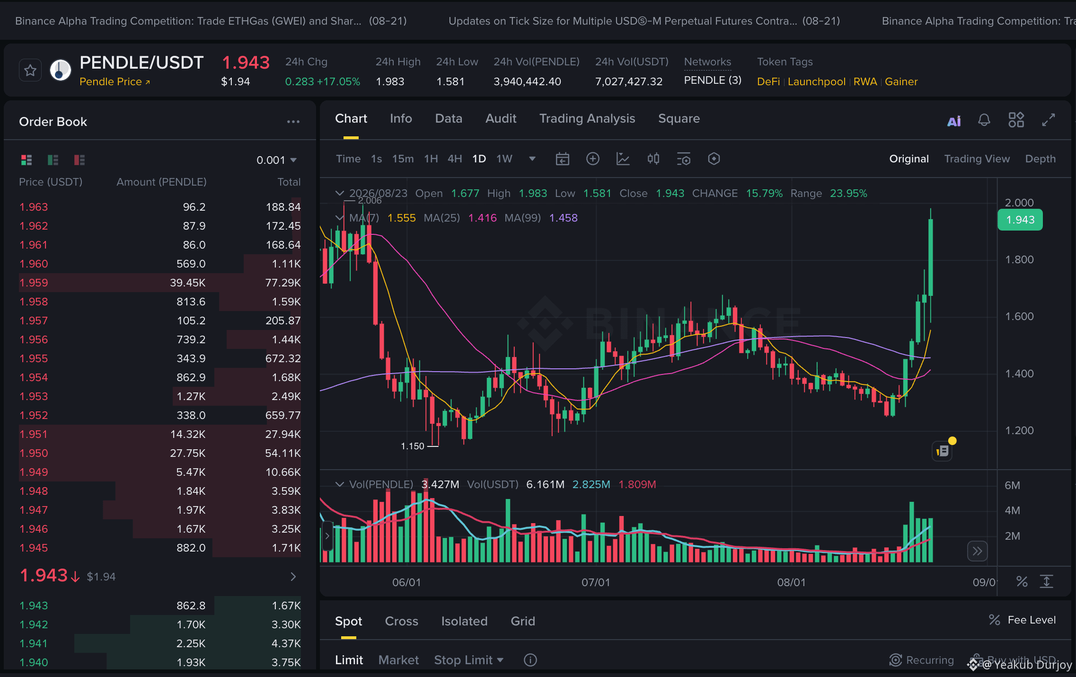Click the Recurring buy icon
This screenshot has height=677, width=1076.
895,660
